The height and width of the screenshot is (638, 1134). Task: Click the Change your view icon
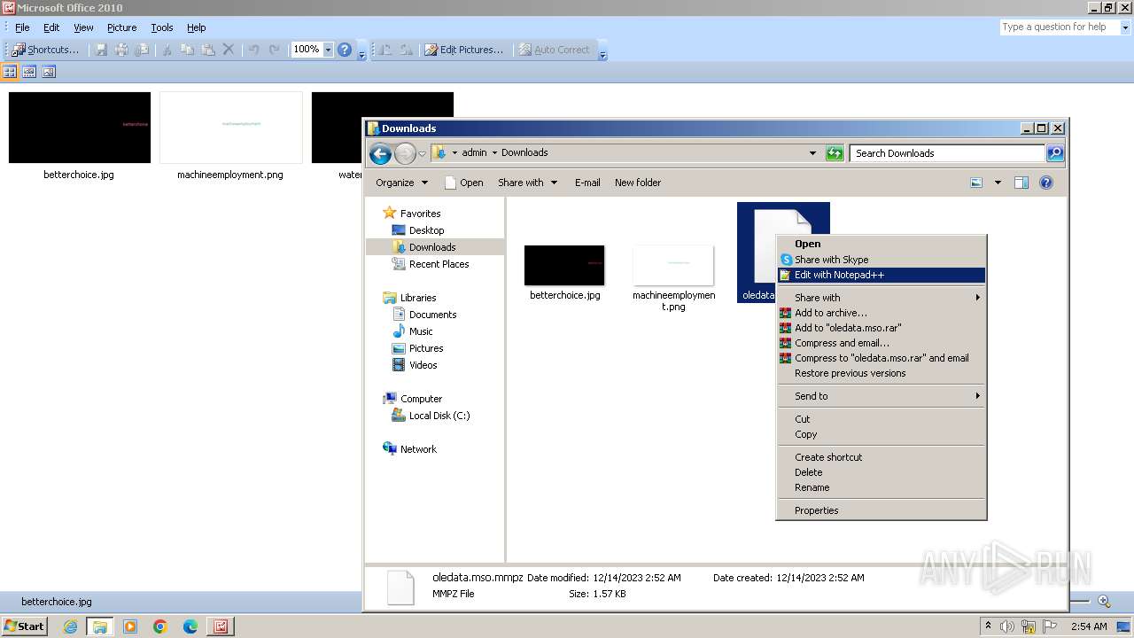(976, 183)
